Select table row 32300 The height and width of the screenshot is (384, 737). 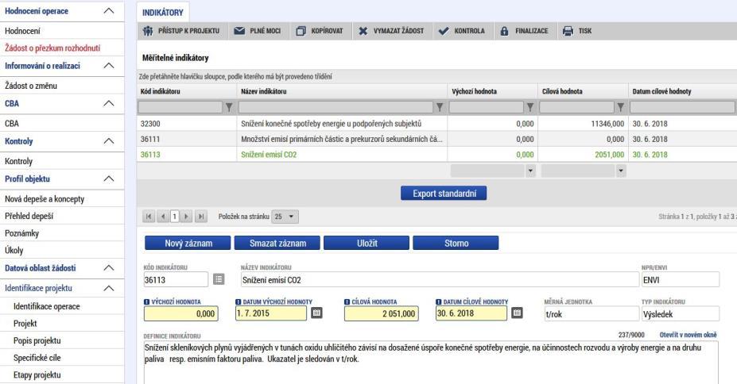(436, 124)
